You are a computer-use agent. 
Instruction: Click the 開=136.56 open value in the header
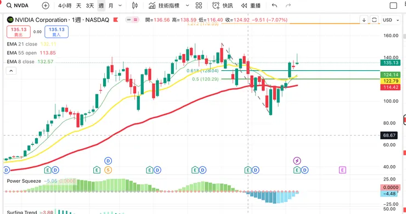tap(157, 20)
